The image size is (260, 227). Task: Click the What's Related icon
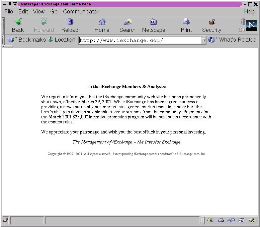click(212, 40)
